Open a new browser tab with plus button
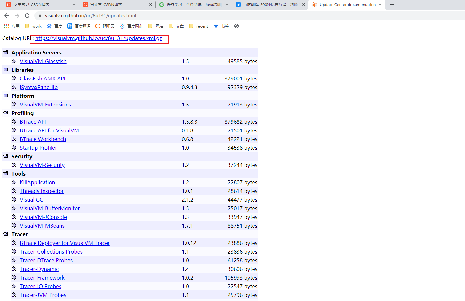 pyautogui.click(x=392, y=4)
